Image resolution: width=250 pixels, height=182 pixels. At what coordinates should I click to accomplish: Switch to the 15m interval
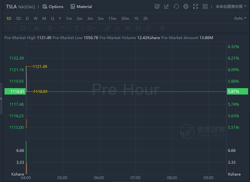click(x=112, y=19)
